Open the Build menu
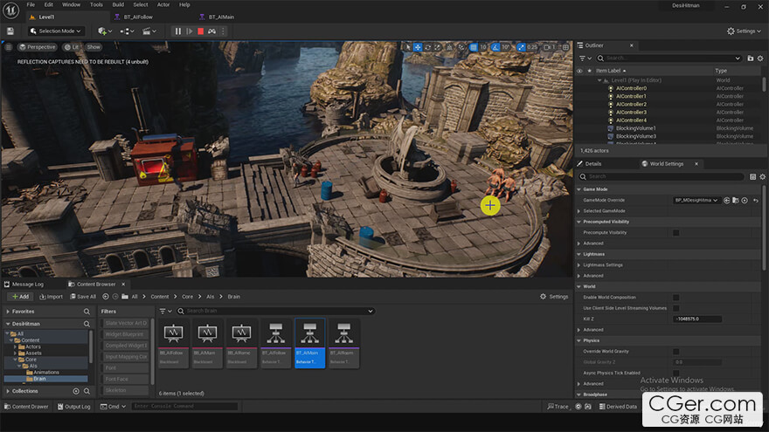 pos(117,4)
